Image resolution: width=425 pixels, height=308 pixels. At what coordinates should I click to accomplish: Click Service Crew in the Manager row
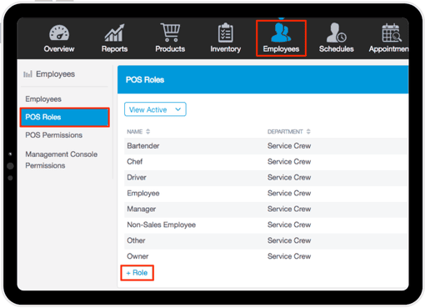[289, 209]
